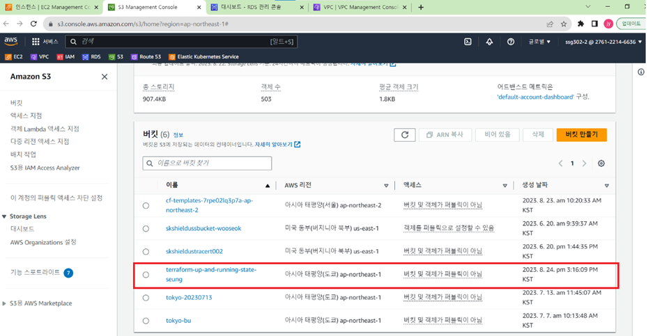Image resolution: width=655 pixels, height=336 pixels.
Task: Open the ssg302-2 account menu
Action: click(x=603, y=42)
